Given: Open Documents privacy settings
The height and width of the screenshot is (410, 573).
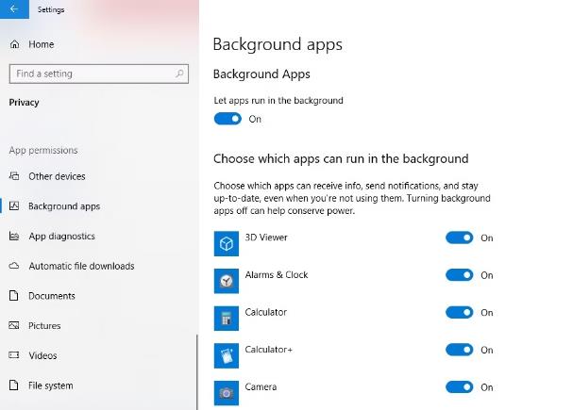Looking at the screenshot, I should [x=52, y=296].
